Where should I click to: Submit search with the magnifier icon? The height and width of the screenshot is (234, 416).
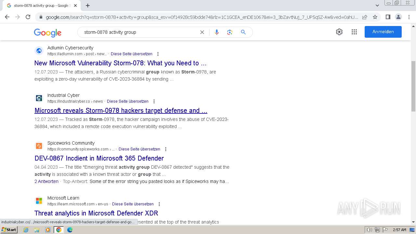tap(243, 32)
